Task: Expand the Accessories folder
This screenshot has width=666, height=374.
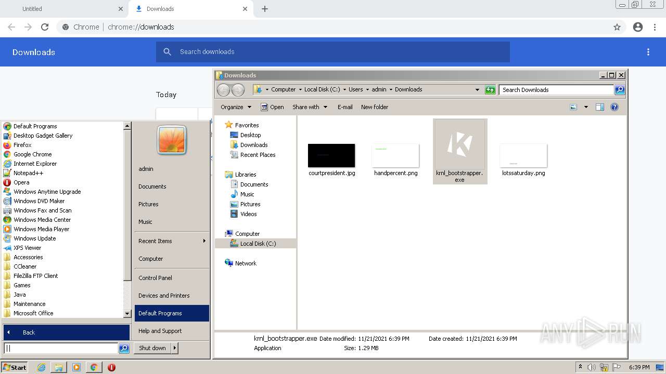Action: coord(28,257)
